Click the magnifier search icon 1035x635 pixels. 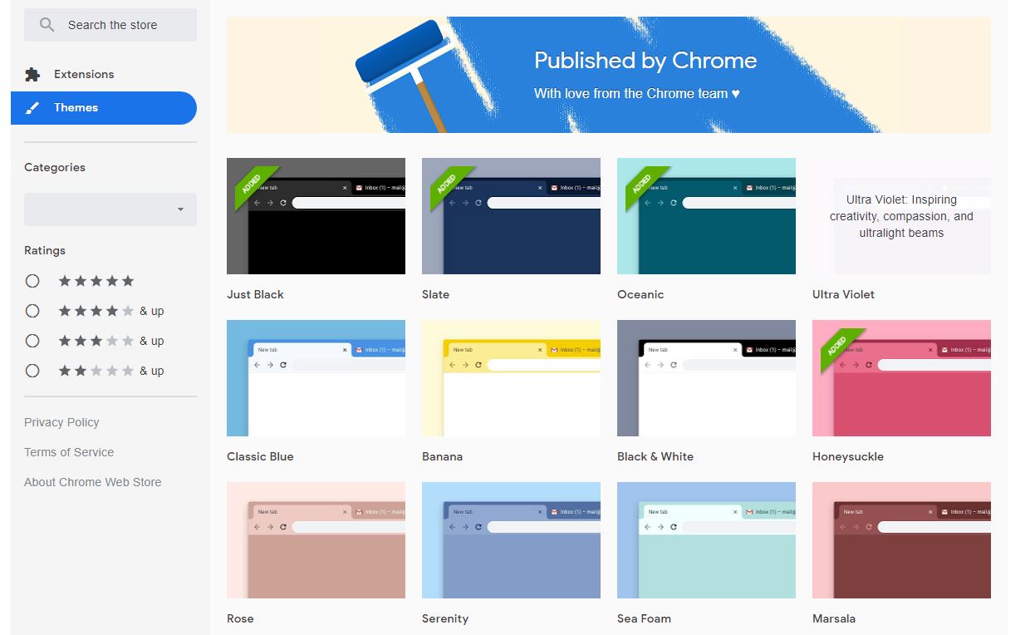tap(47, 25)
